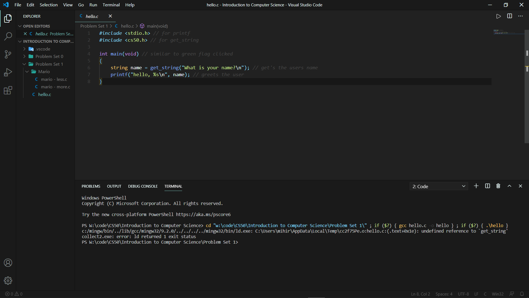Open the View menu

pos(68,5)
